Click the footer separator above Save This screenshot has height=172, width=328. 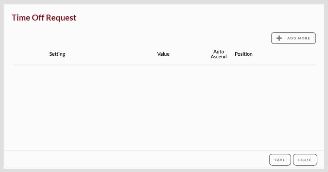point(164,150)
